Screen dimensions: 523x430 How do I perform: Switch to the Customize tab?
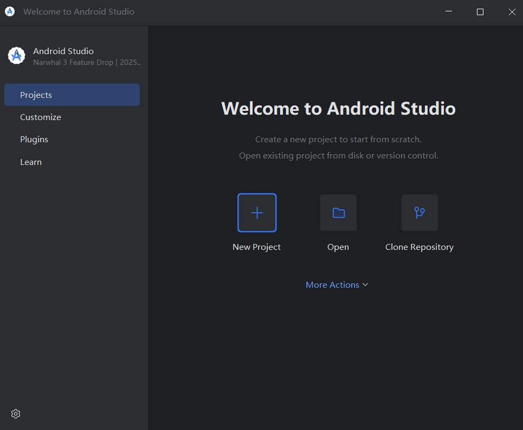pos(41,117)
